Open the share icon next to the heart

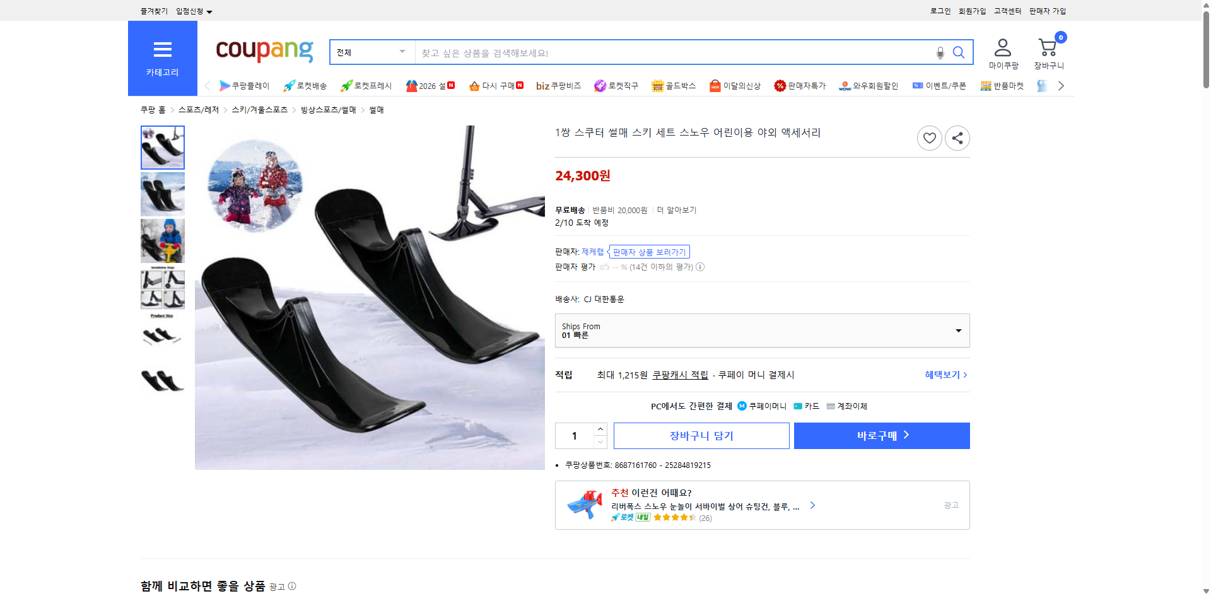tap(957, 137)
